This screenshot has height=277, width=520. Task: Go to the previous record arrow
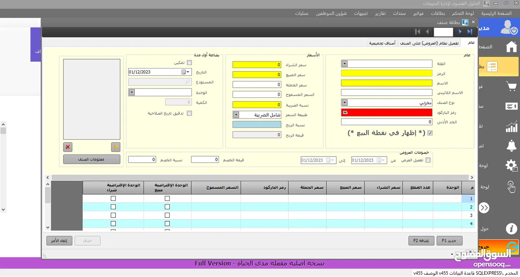tap(427, 32)
